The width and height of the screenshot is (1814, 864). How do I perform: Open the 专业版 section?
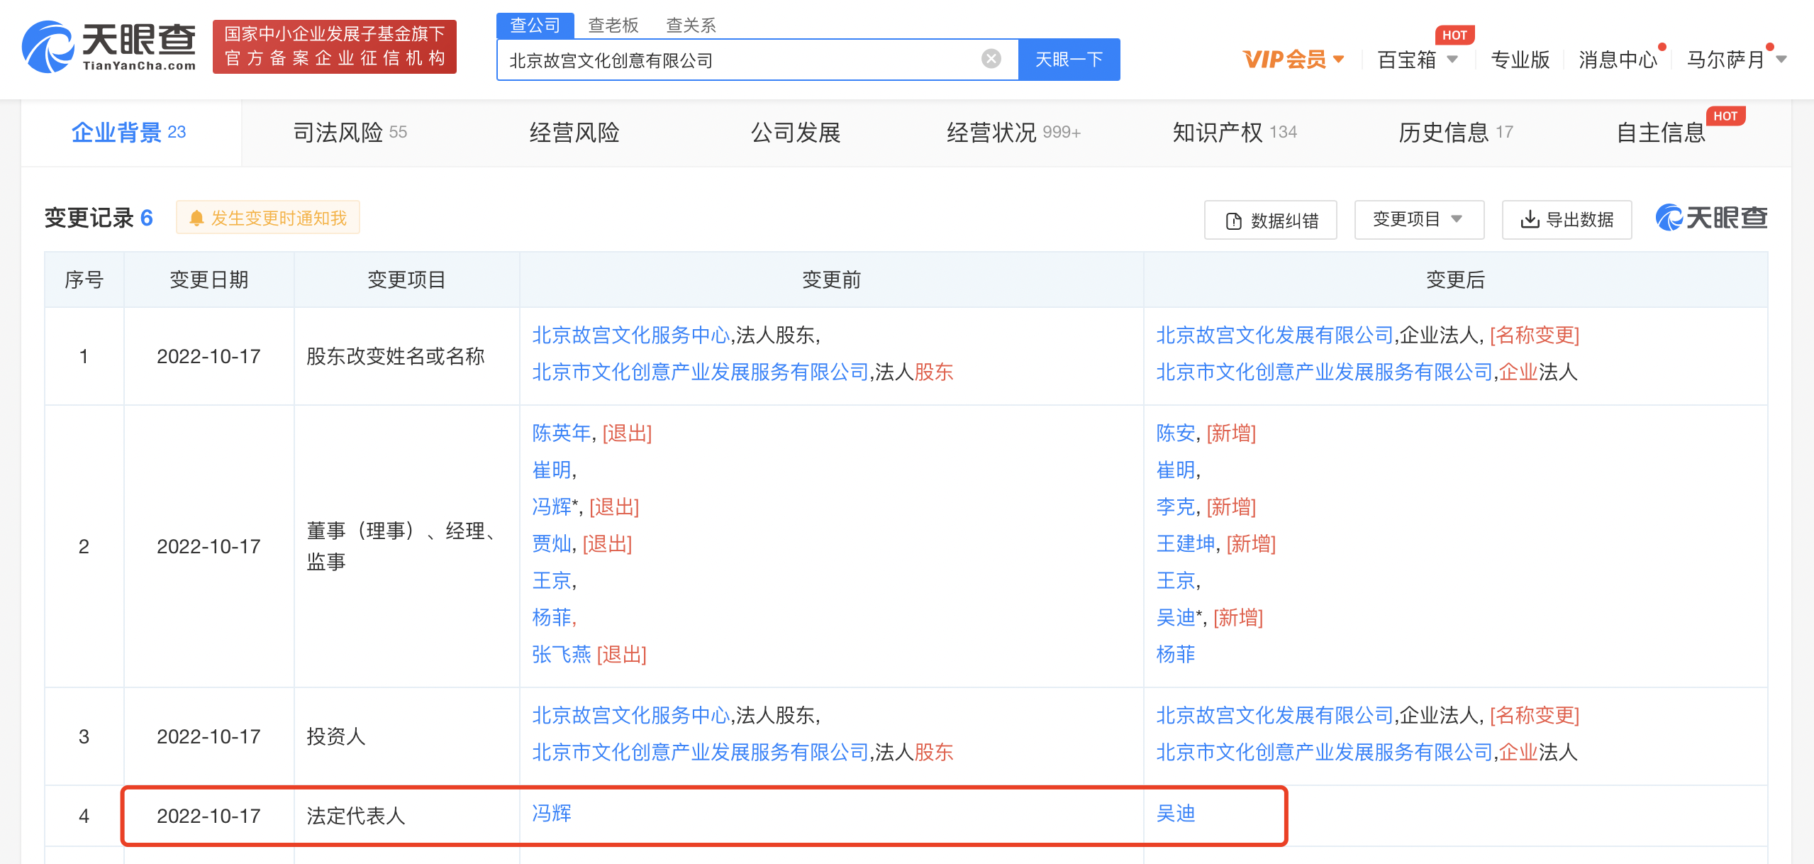[x=1520, y=60]
